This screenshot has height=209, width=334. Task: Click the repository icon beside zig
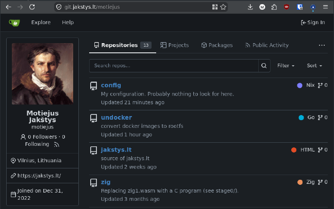tap(93, 183)
